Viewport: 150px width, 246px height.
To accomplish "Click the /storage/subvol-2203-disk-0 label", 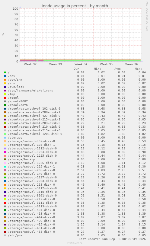I will [32, 181].
